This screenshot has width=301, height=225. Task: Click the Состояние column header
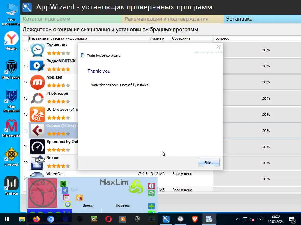point(192,38)
